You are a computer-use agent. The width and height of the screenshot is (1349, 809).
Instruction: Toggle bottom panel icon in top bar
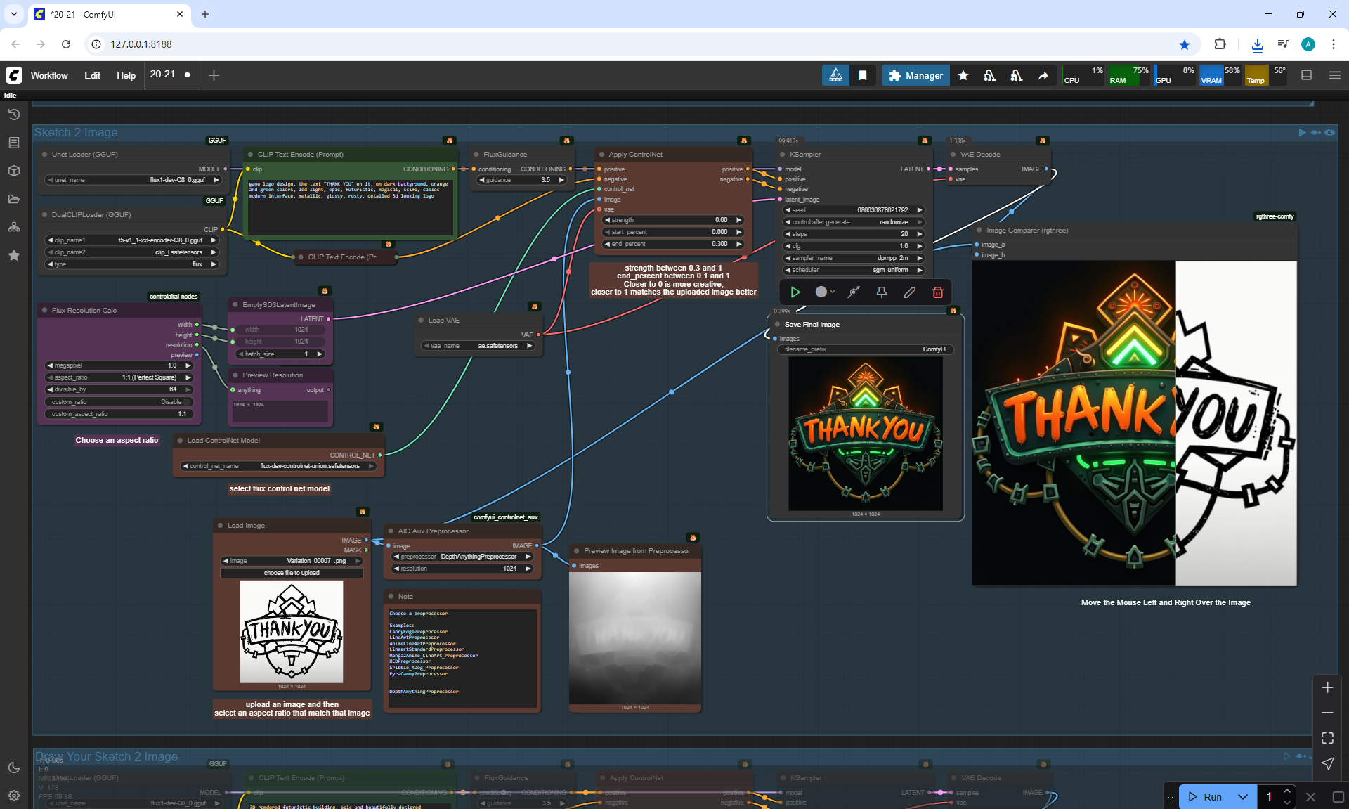[x=1306, y=75]
